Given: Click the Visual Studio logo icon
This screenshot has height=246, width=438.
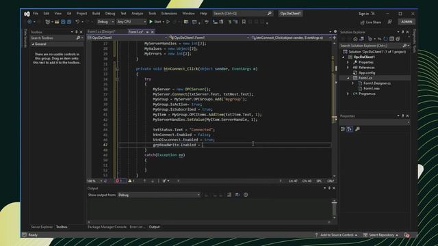Looking at the screenshot, I should pyautogui.click(x=27, y=14).
